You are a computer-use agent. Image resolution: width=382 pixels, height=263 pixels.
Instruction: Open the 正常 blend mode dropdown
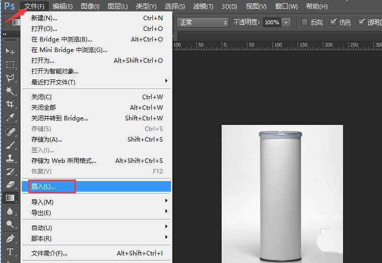[x=202, y=23]
